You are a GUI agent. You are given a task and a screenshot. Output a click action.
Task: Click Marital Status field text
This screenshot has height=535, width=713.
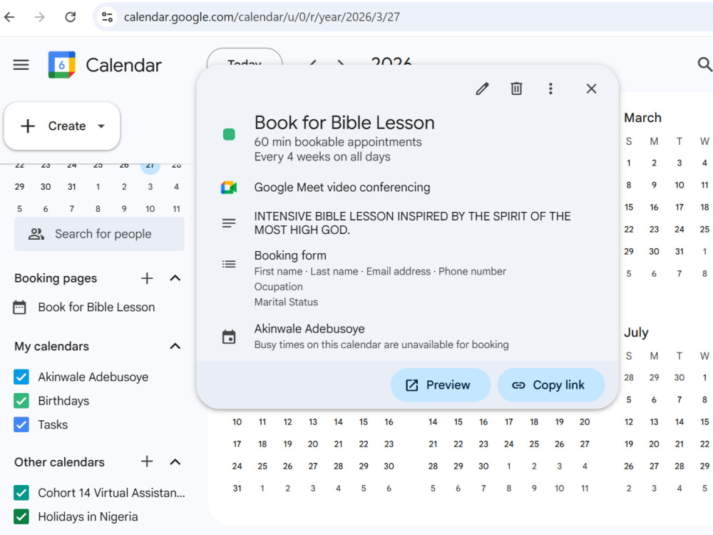(x=286, y=302)
